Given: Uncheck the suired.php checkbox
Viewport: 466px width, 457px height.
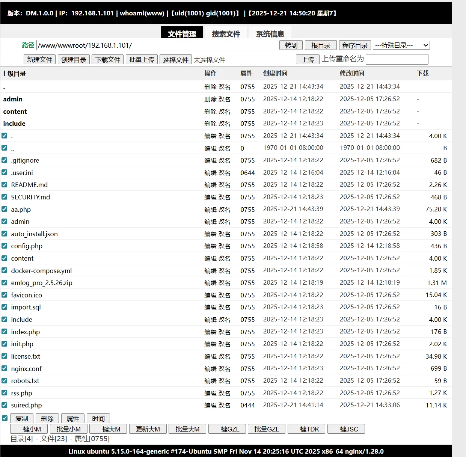Looking at the screenshot, I should (5, 405).
